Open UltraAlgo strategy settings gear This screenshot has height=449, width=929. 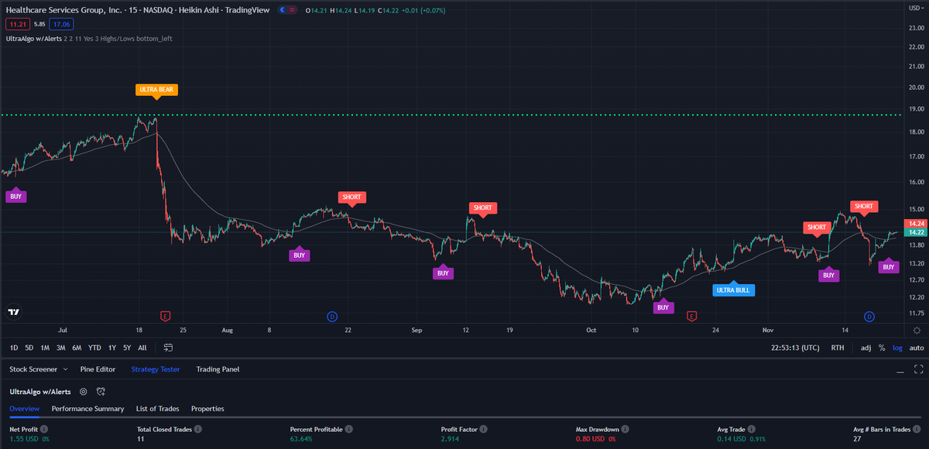click(x=84, y=392)
